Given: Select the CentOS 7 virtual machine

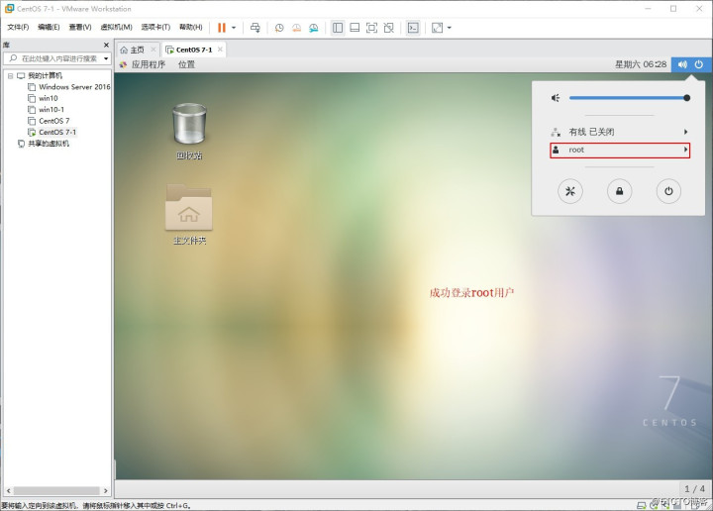Looking at the screenshot, I should (x=54, y=121).
